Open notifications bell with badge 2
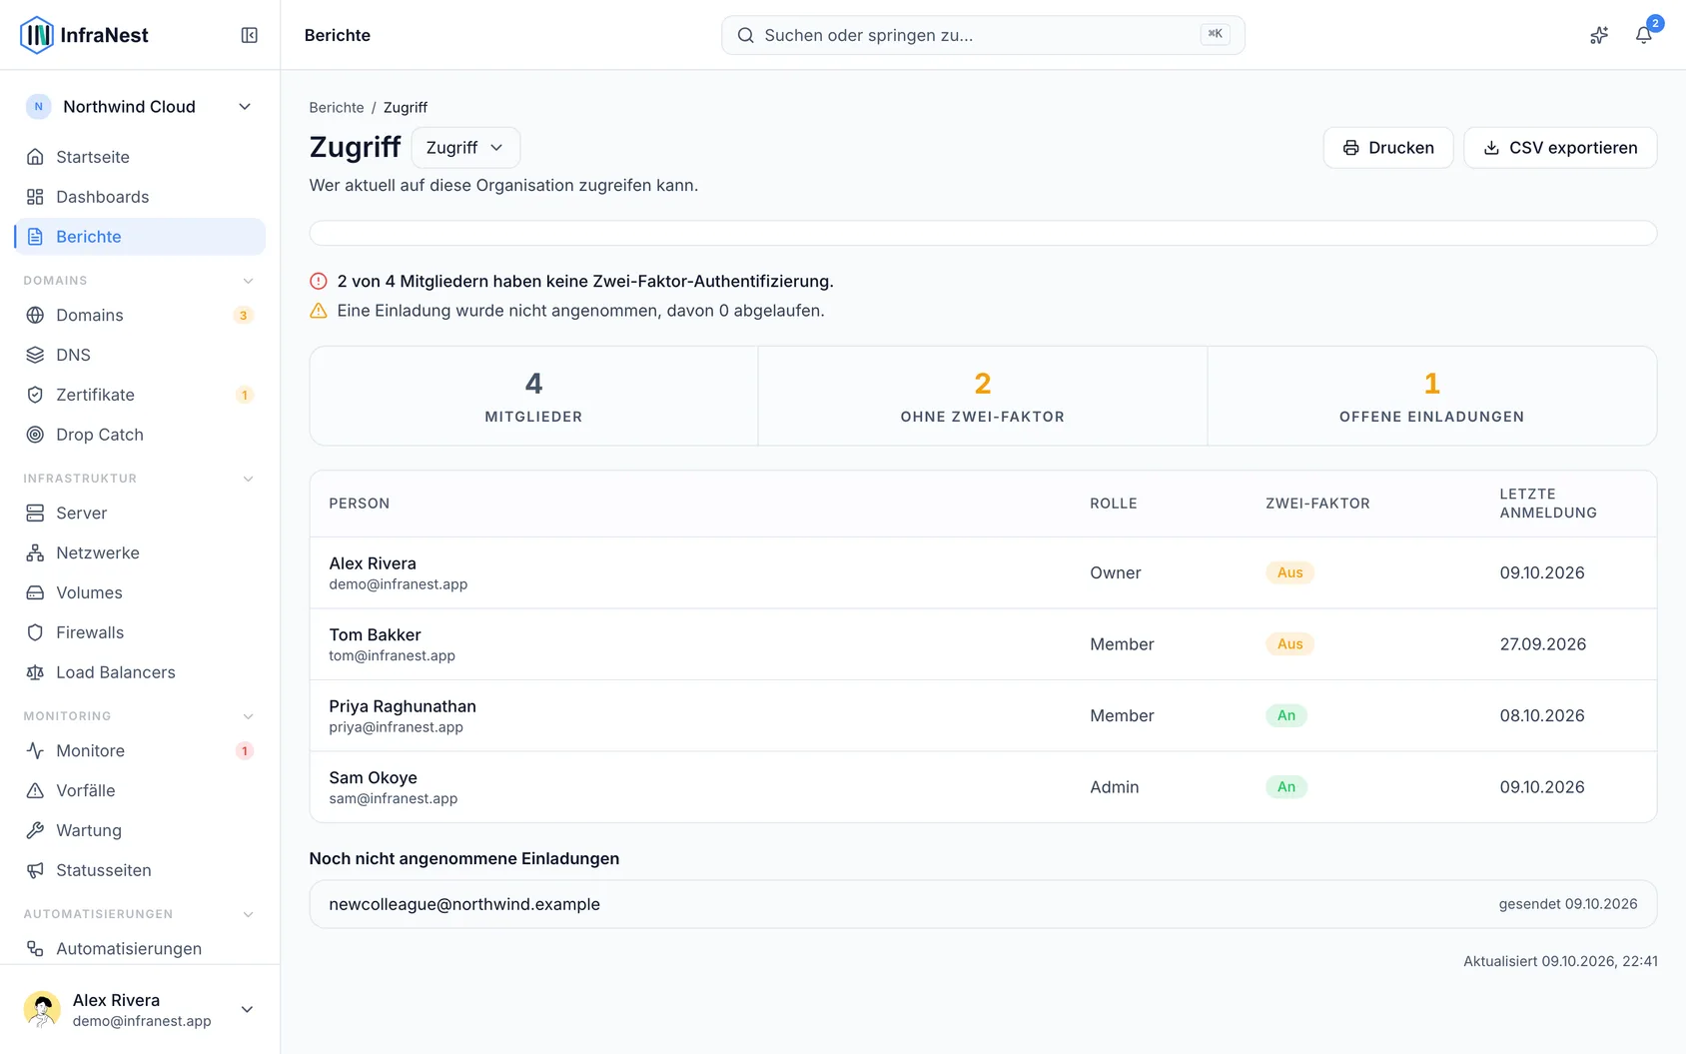This screenshot has width=1686, height=1054. click(x=1643, y=35)
